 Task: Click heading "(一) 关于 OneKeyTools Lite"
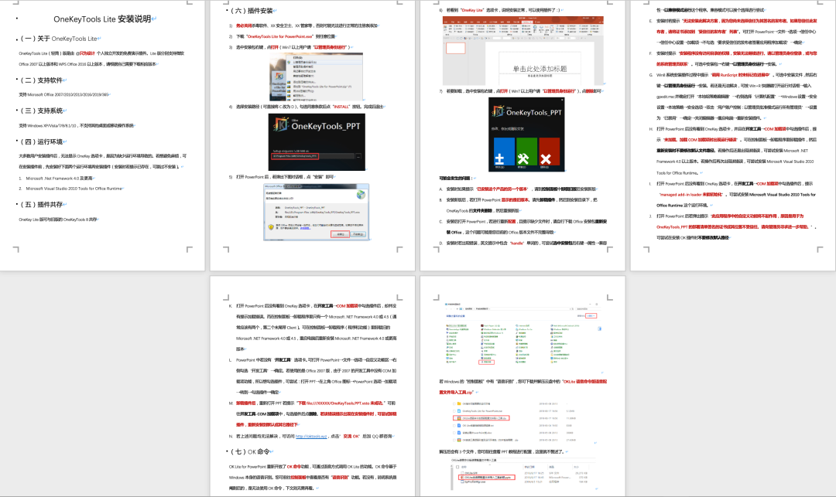(59, 39)
